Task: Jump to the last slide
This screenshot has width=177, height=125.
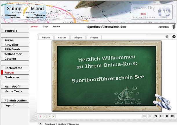Action: point(173,116)
